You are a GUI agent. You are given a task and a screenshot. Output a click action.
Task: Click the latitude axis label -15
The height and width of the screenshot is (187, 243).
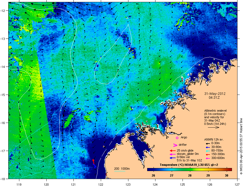(x=3, y=95)
